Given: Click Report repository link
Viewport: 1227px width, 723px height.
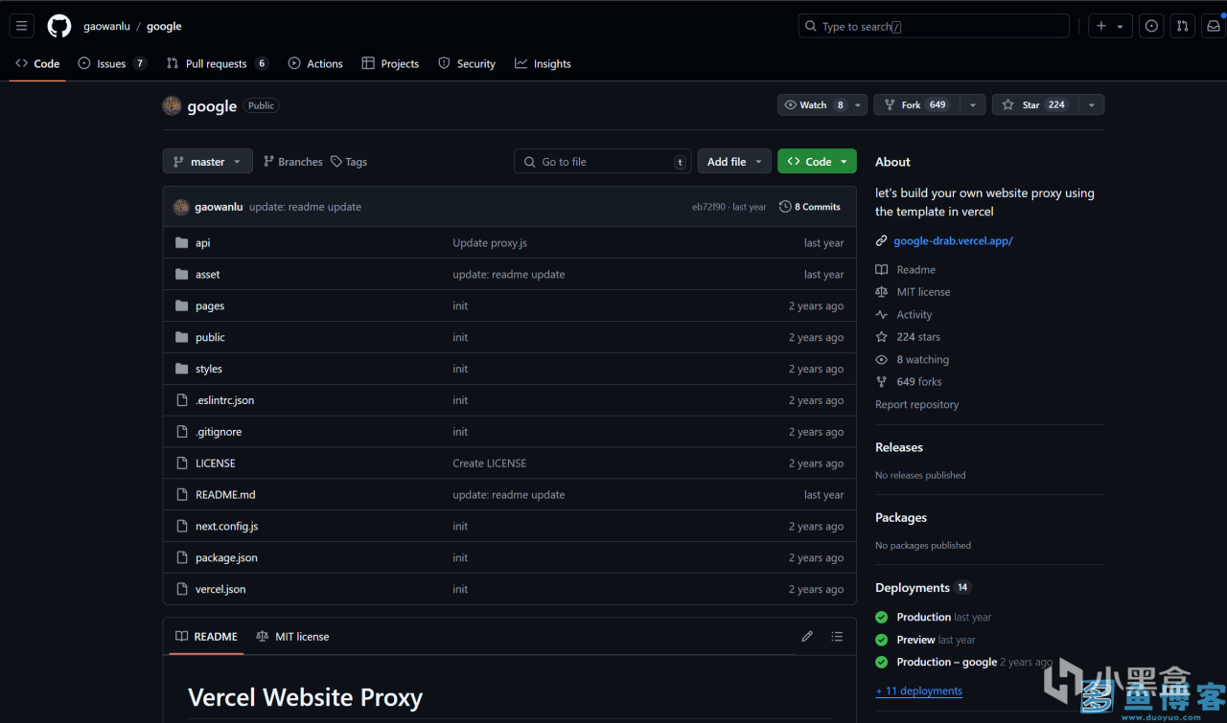Looking at the screenshot, I should (916, 404).
